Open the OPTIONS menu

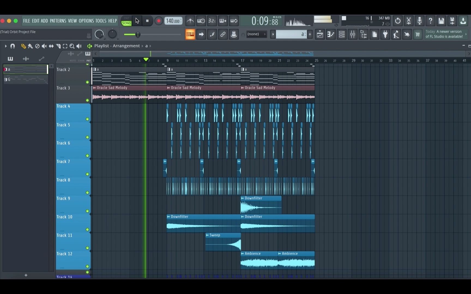coord(86,21)
